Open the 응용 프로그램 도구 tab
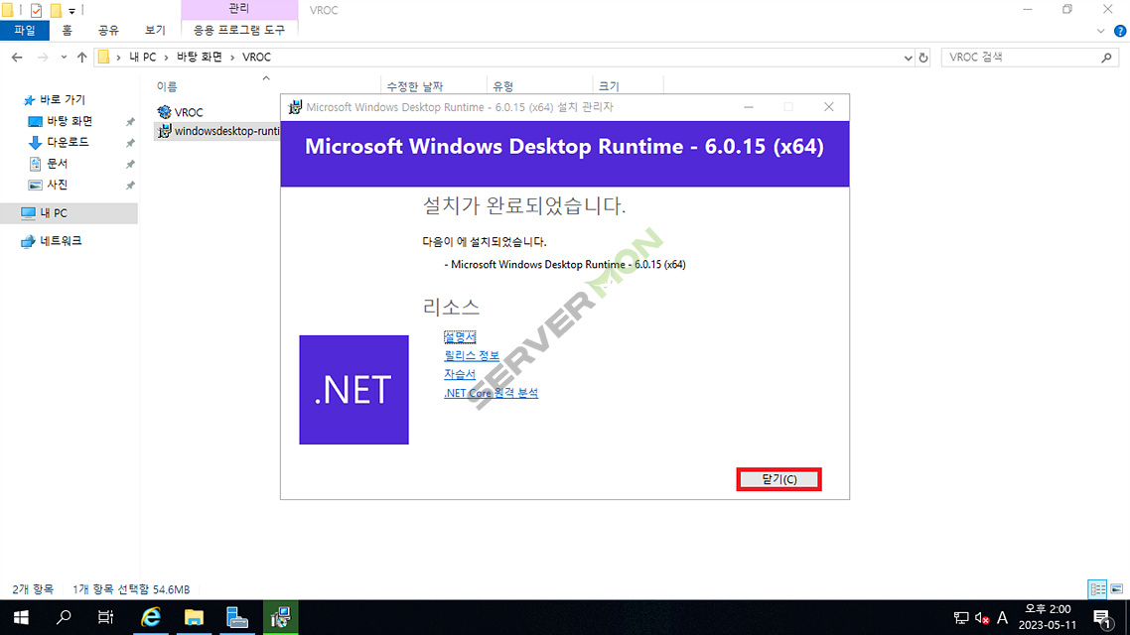 pos(239,30)
